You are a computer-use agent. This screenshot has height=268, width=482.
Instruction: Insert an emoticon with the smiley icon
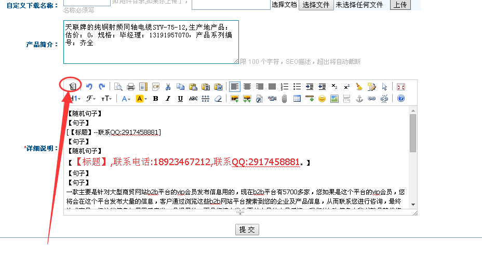point(322,99)
